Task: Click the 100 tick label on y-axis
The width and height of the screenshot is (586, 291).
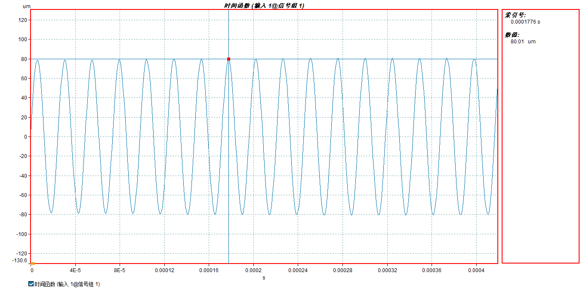Action: 23,39
